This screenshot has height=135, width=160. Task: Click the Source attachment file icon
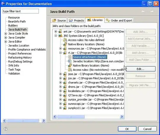[x=70, y=57]
